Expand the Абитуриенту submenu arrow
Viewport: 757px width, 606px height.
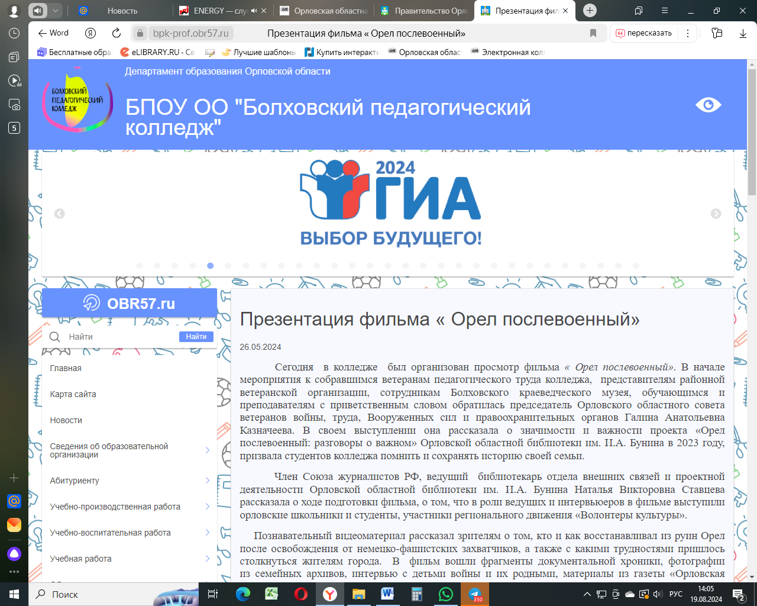point(208,481)
